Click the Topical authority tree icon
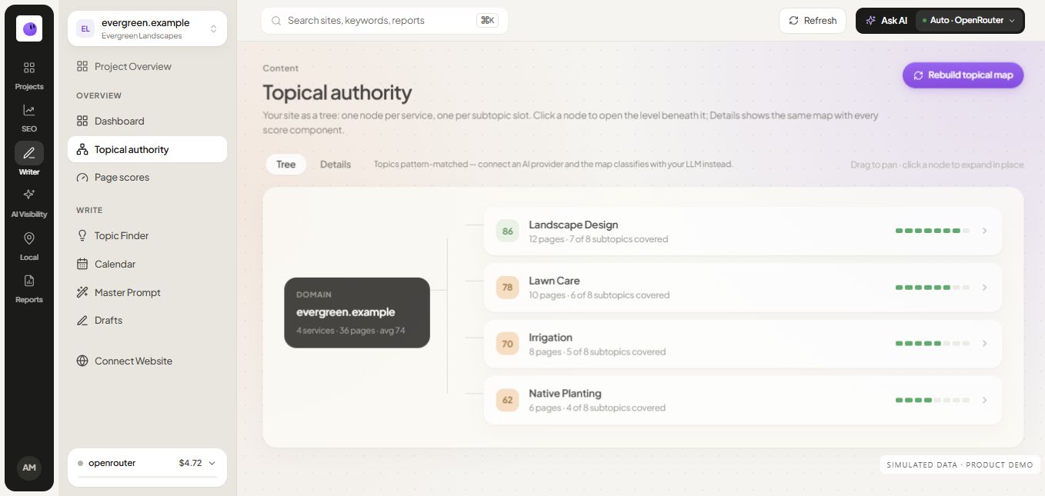The width and height of the screenshot is (1045, 496). 82,149
